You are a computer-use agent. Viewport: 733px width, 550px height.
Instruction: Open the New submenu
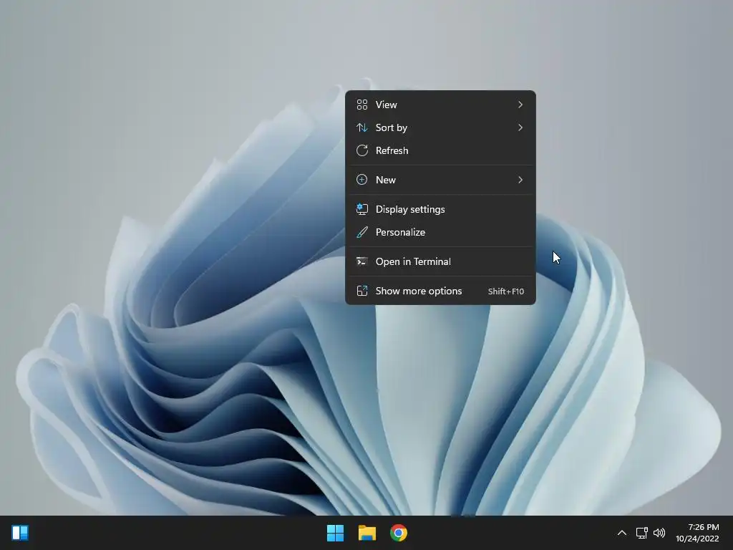click(440, 180)
